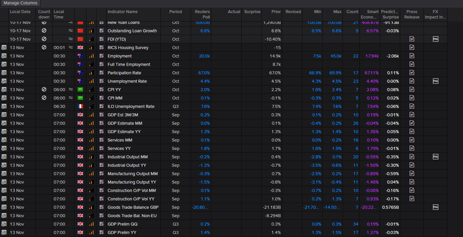Open FX impact icon for Industrial Output MM

[435, 157]
